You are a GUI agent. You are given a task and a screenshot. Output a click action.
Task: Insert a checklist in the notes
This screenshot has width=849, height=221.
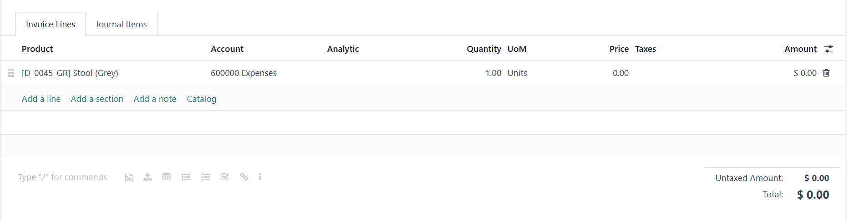pos(225,177)
